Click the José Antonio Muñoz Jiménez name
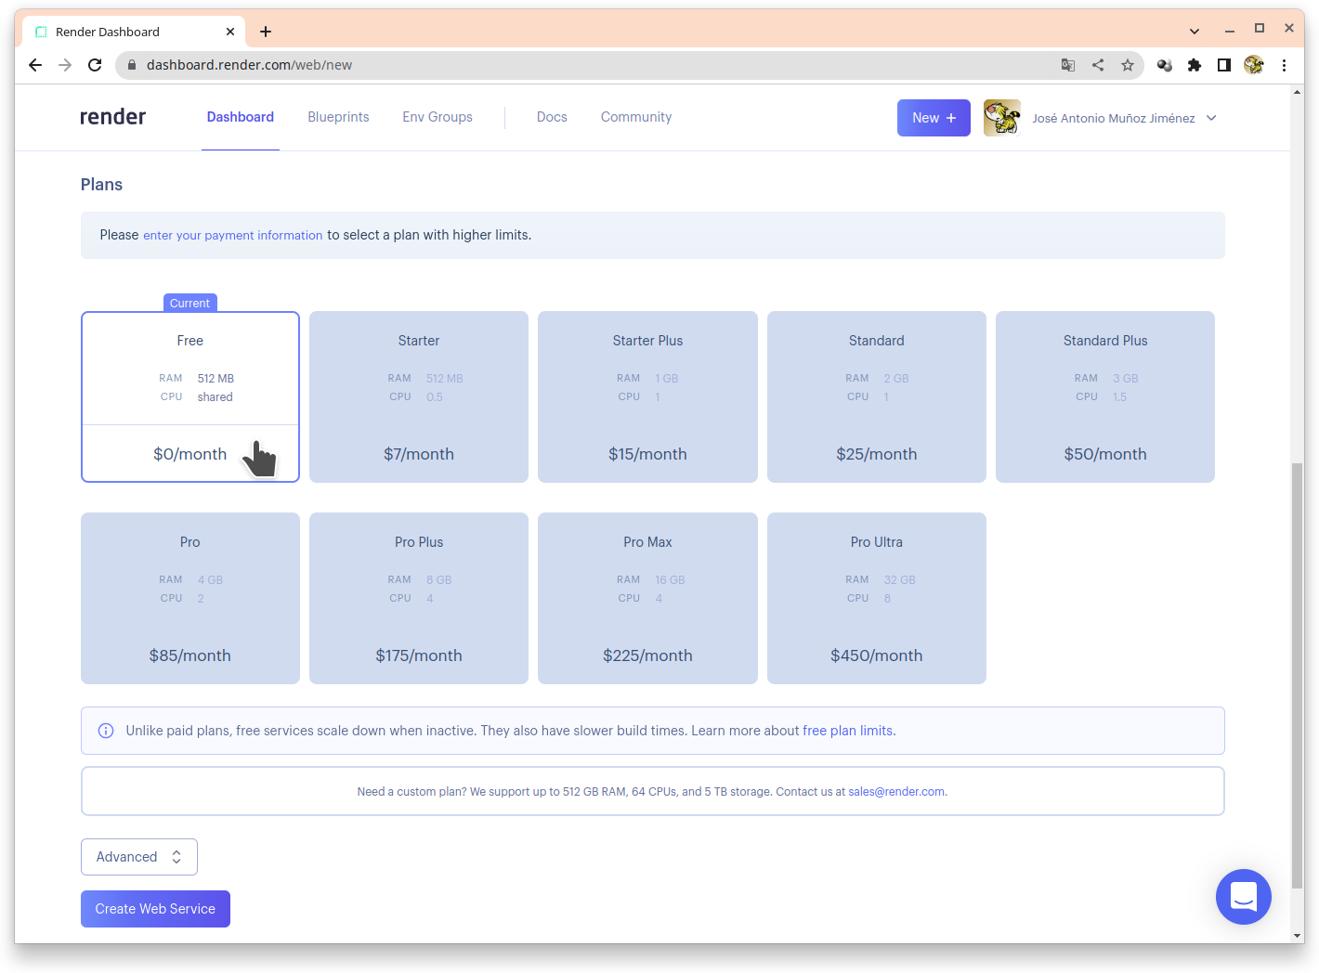Screen dimensions: 1319x973 (x=1114, y=118)
